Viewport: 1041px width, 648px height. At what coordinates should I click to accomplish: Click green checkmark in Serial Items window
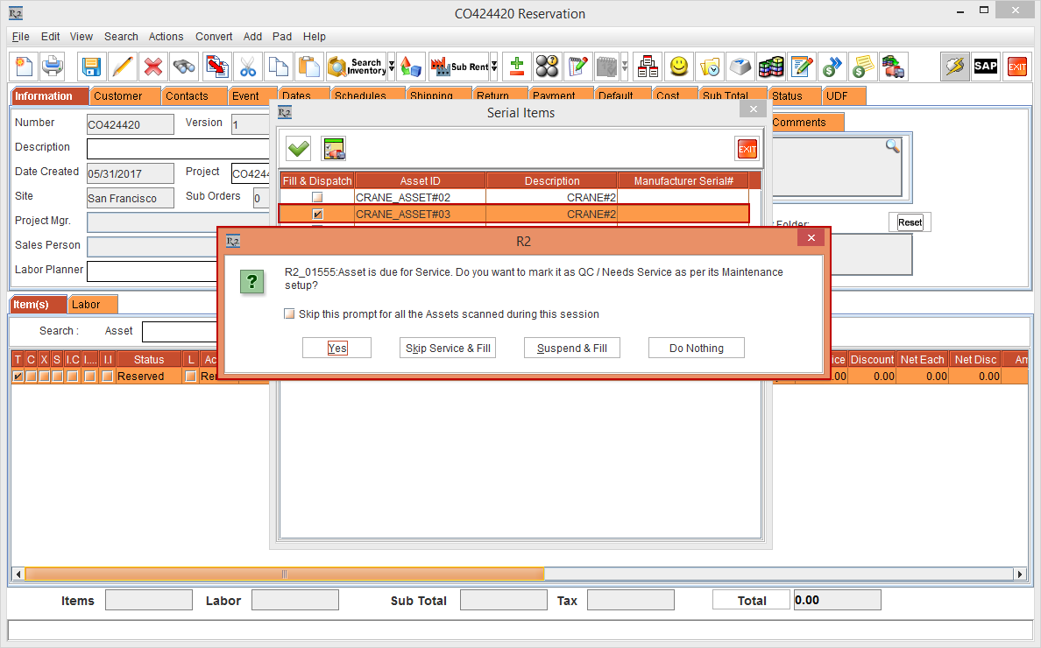pyautogui.click(x=299, y=149)
